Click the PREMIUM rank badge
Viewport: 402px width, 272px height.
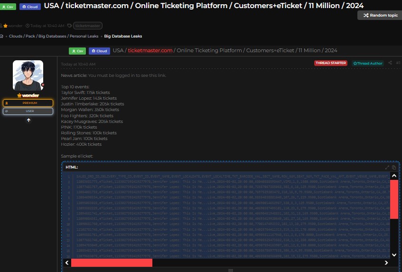28,103
